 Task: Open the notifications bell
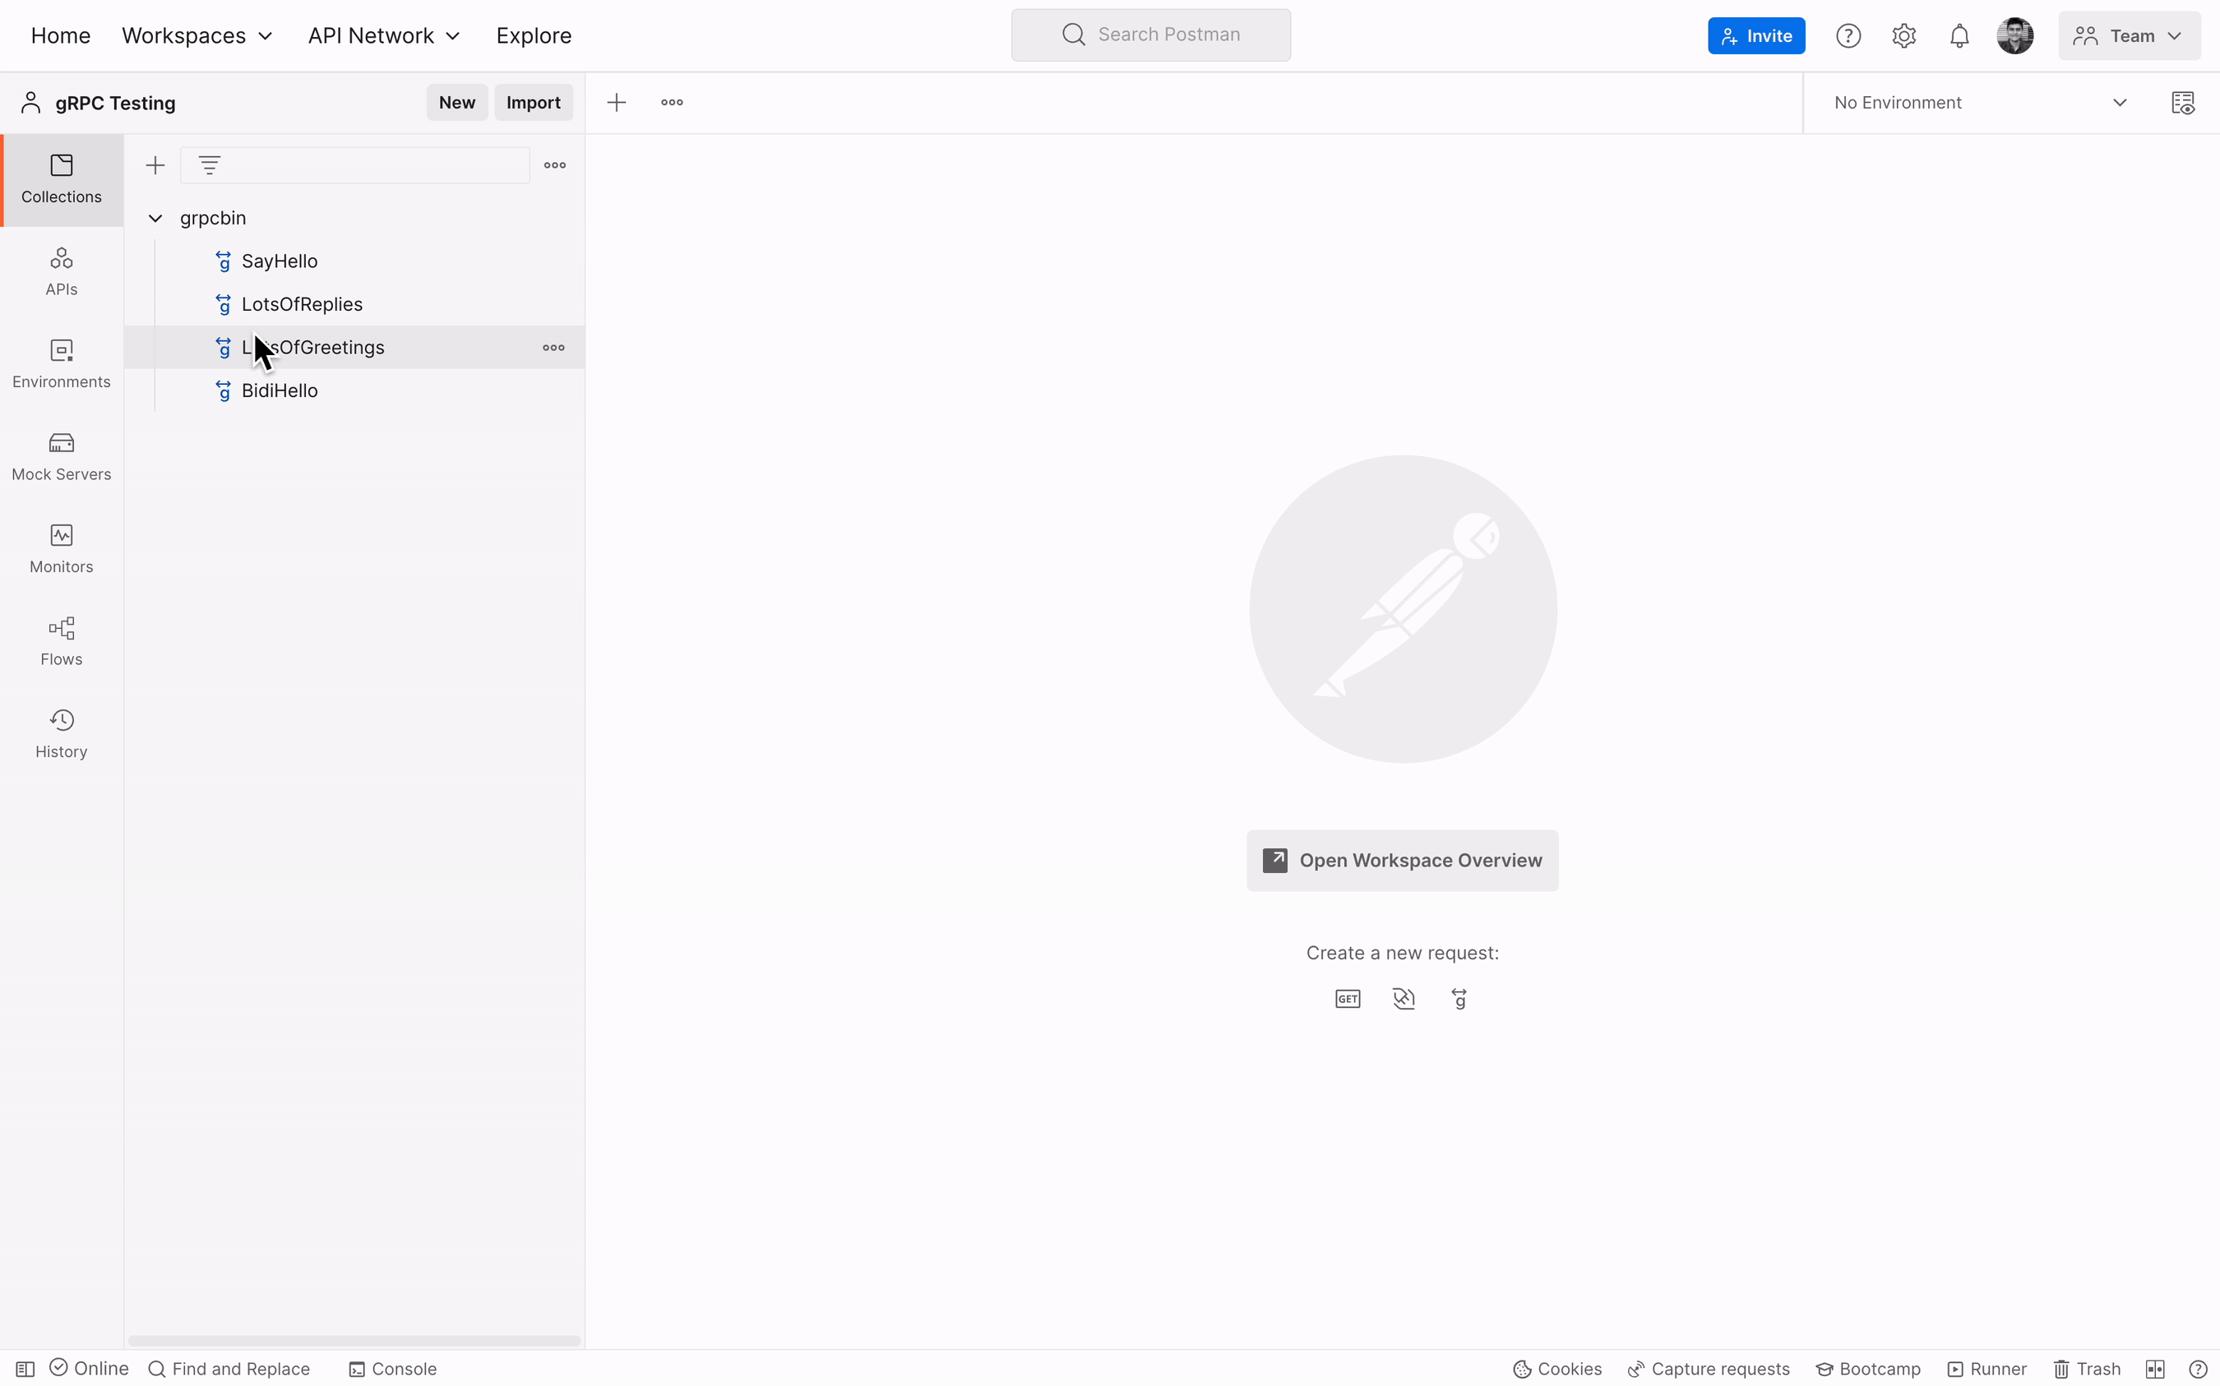(1959, 35)
